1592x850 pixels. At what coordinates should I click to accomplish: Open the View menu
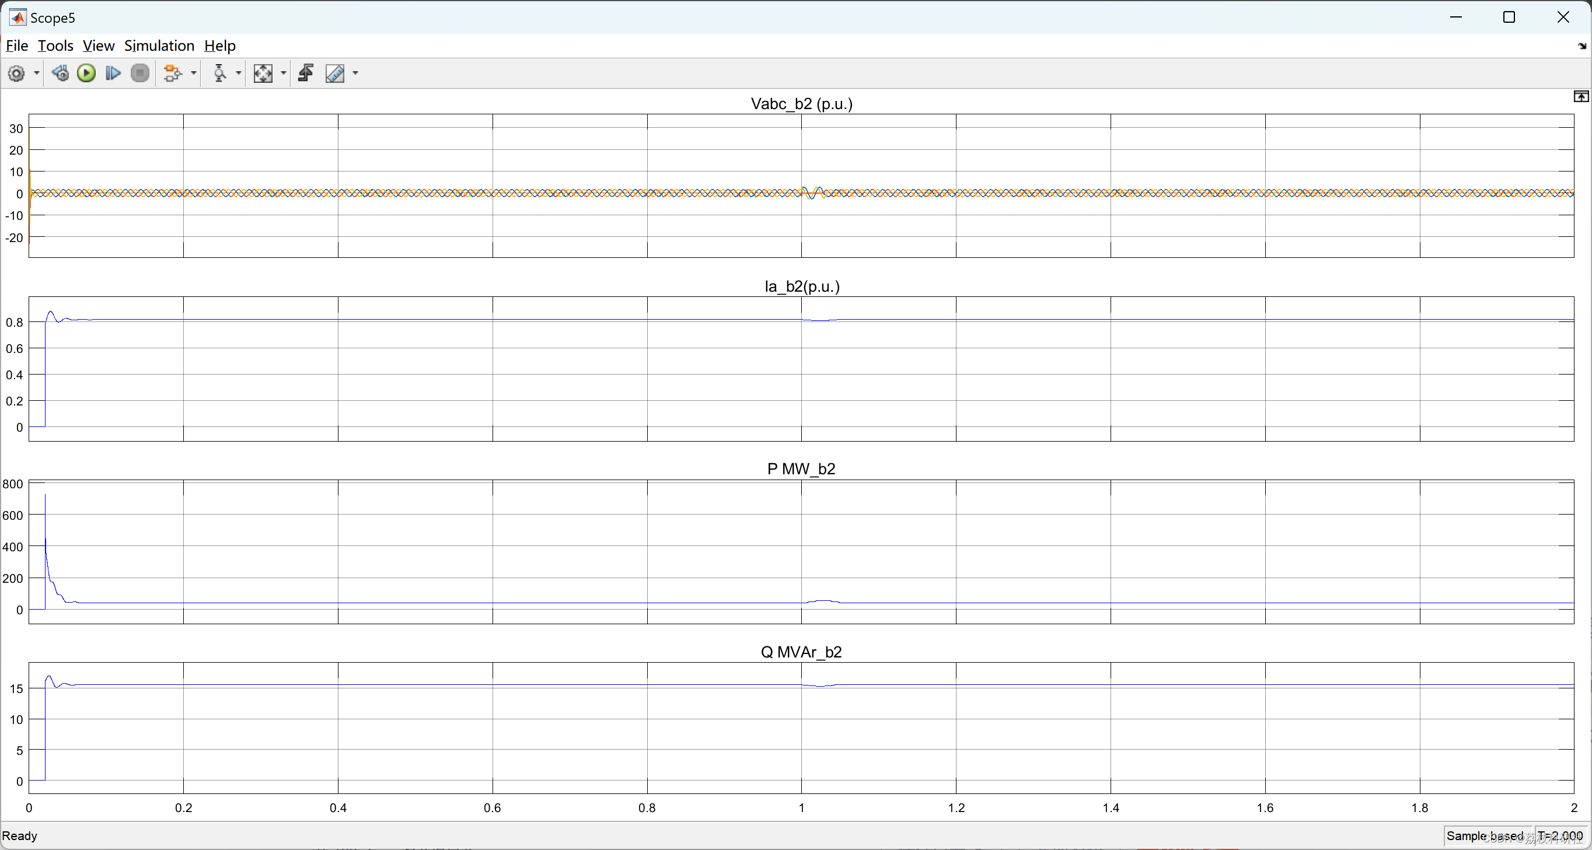tap(98, 45)
